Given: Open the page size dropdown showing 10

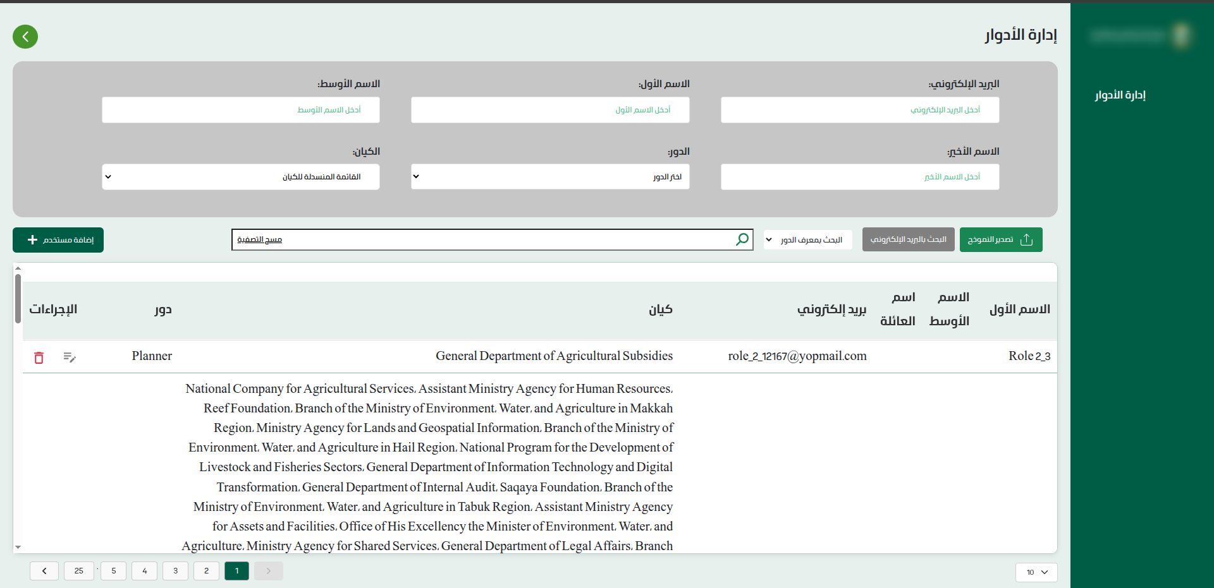Looking at the screenshot, I should 1036,572.
